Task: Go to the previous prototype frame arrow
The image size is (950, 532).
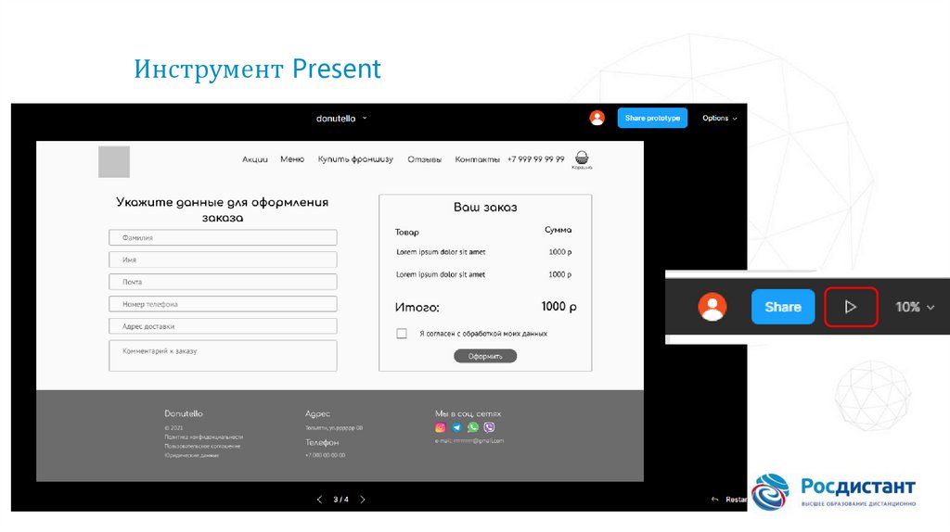Action: (320, 500)
